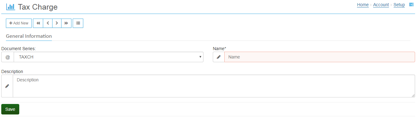Save the tax charge form
The image size is (416, 125).
tap(10, 109)
